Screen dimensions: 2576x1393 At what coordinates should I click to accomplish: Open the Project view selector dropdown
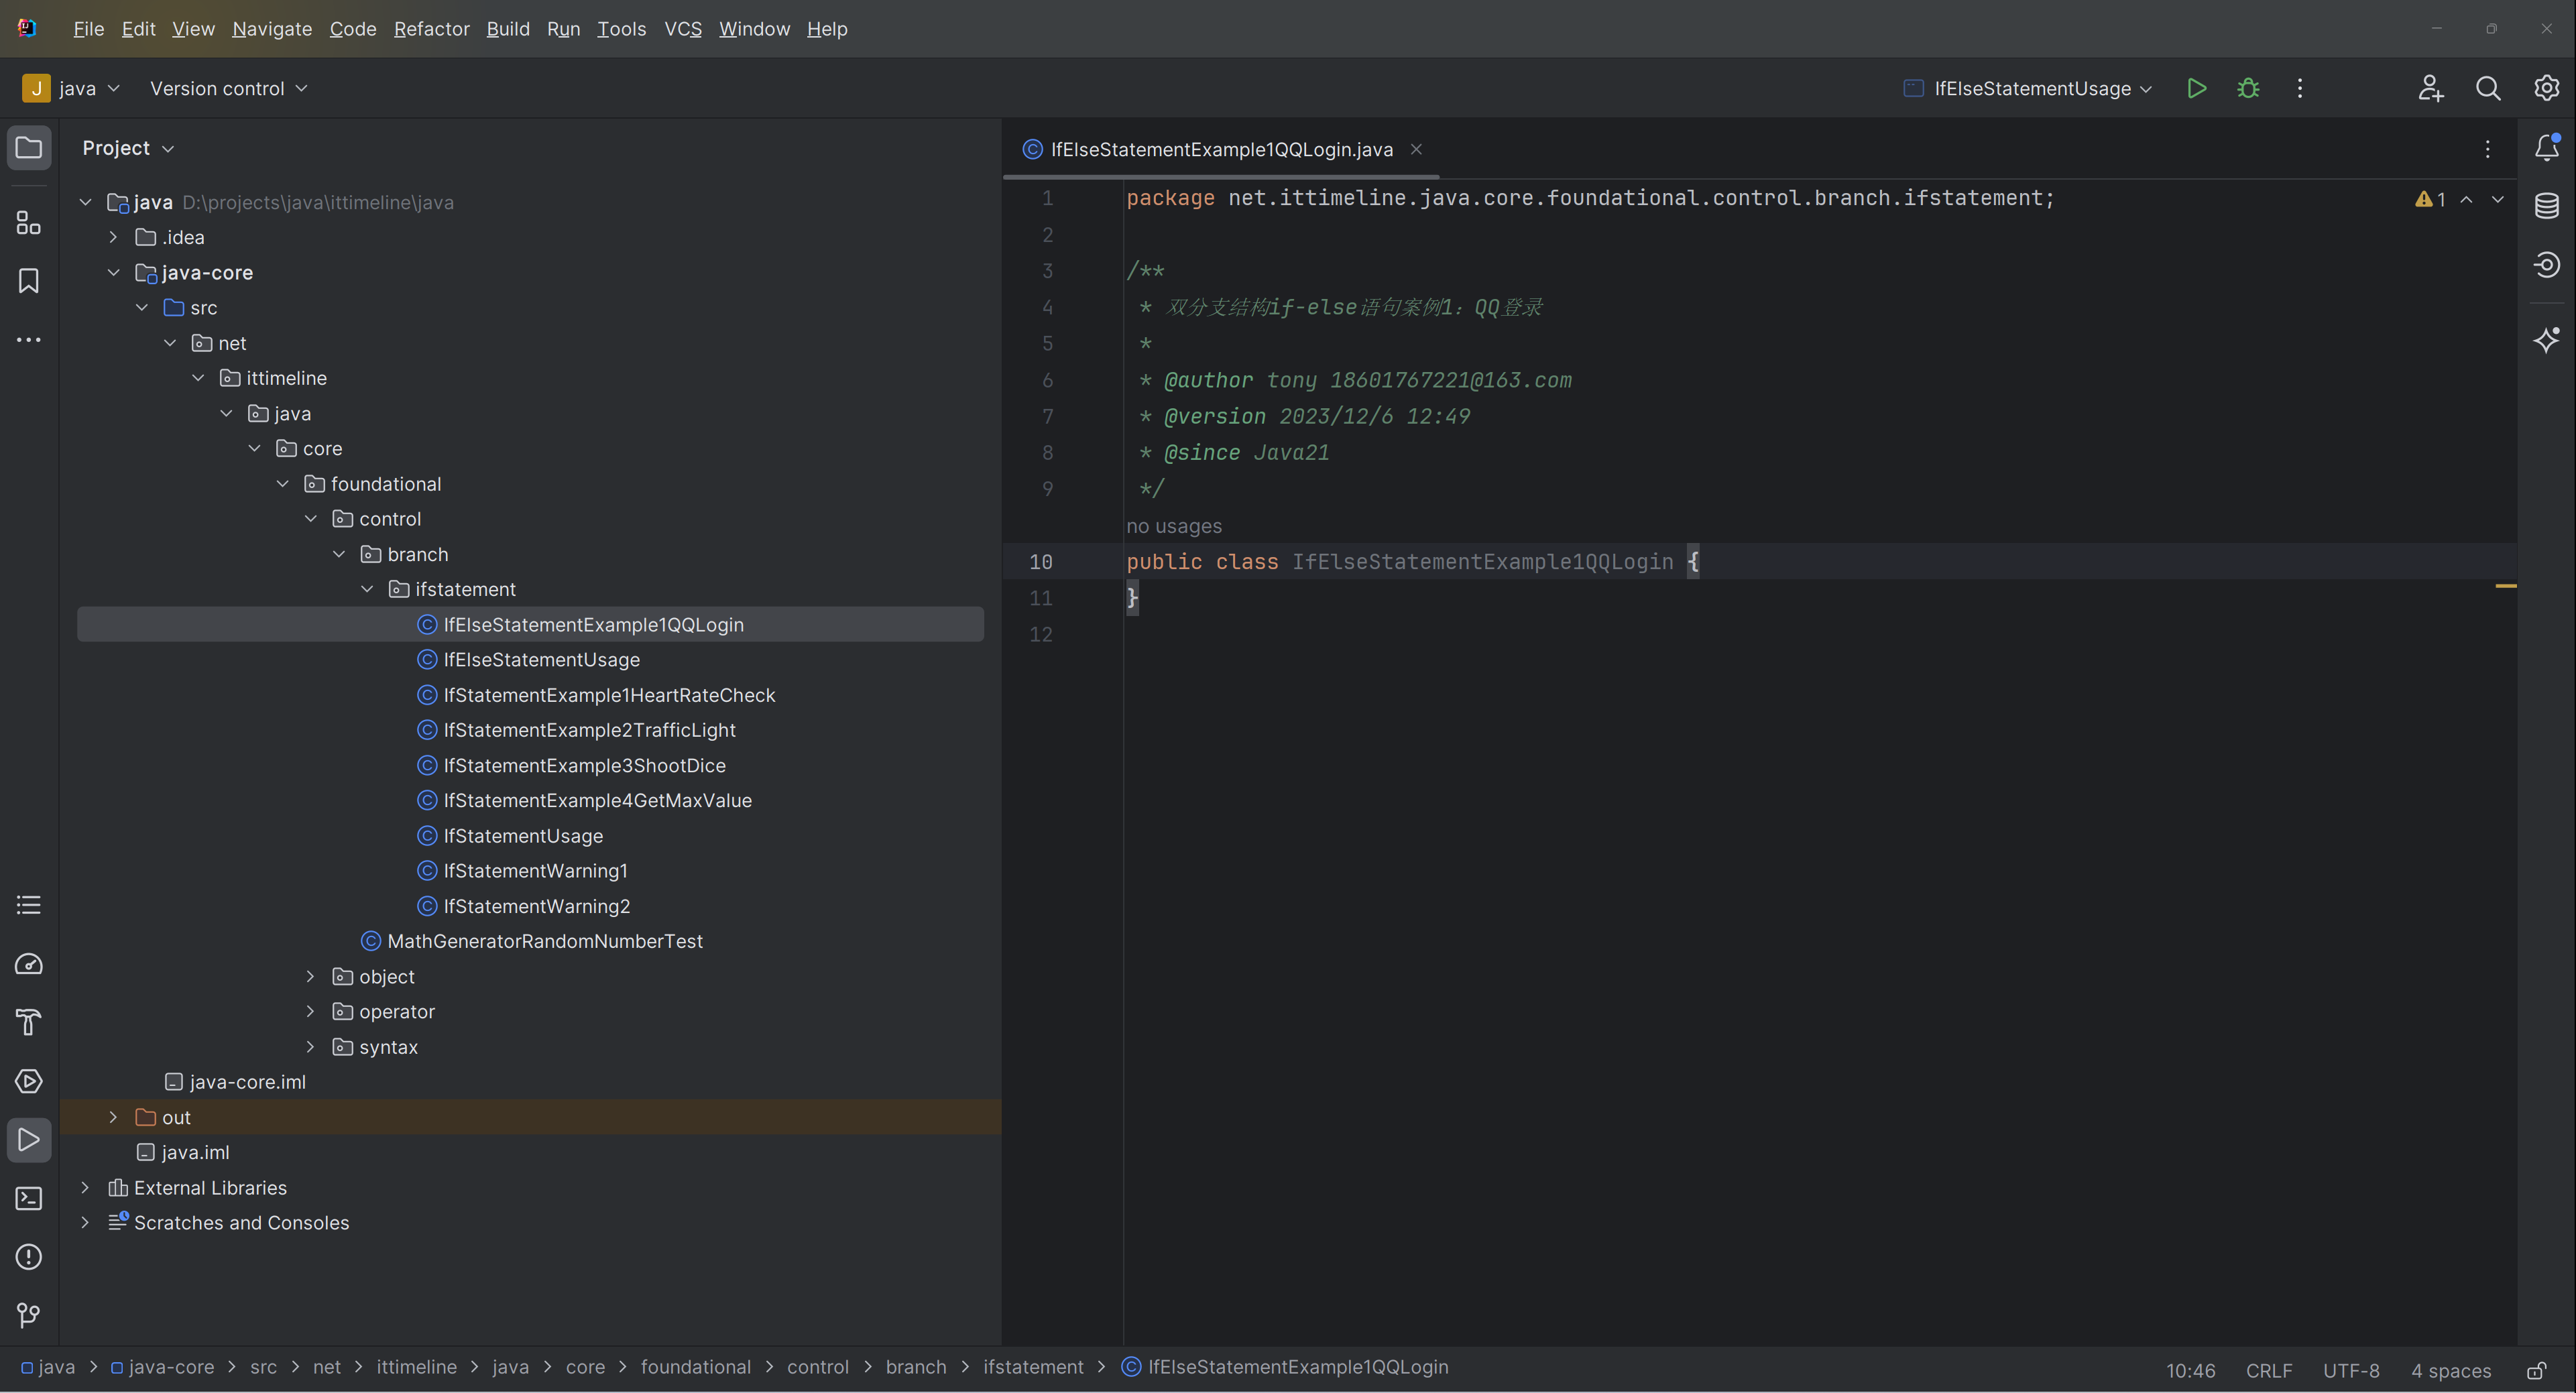pyautogui.click(x=128, y=148)
